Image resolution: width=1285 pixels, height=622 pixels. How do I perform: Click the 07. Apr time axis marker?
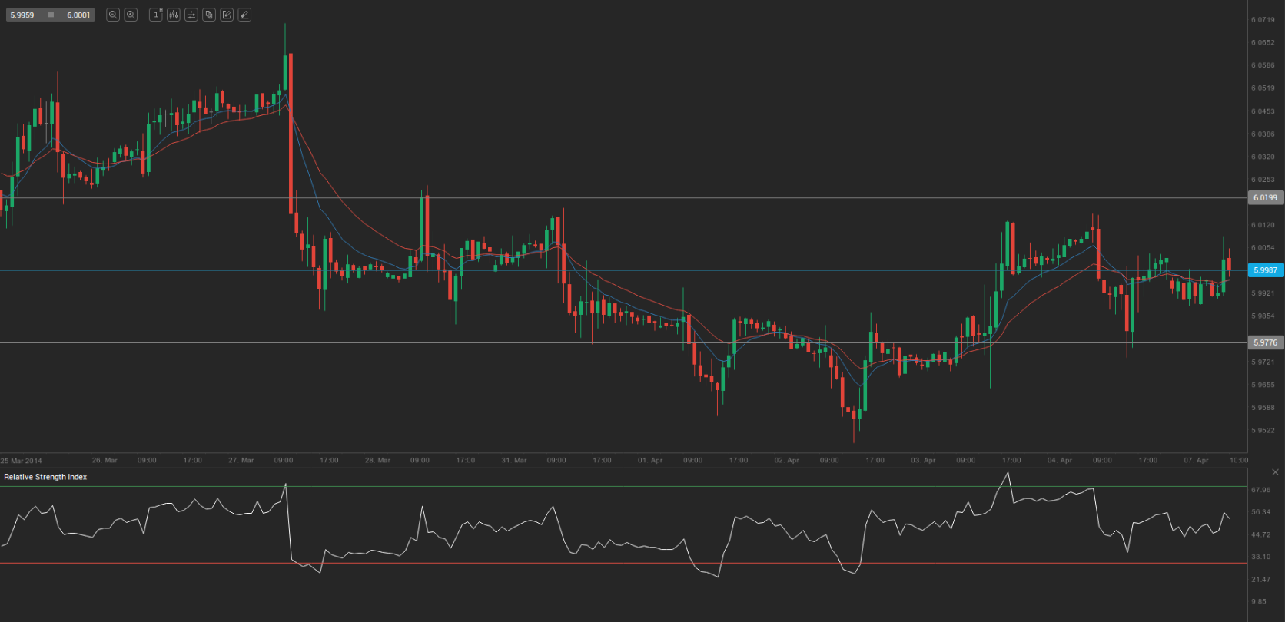[x=1196, y=460]
